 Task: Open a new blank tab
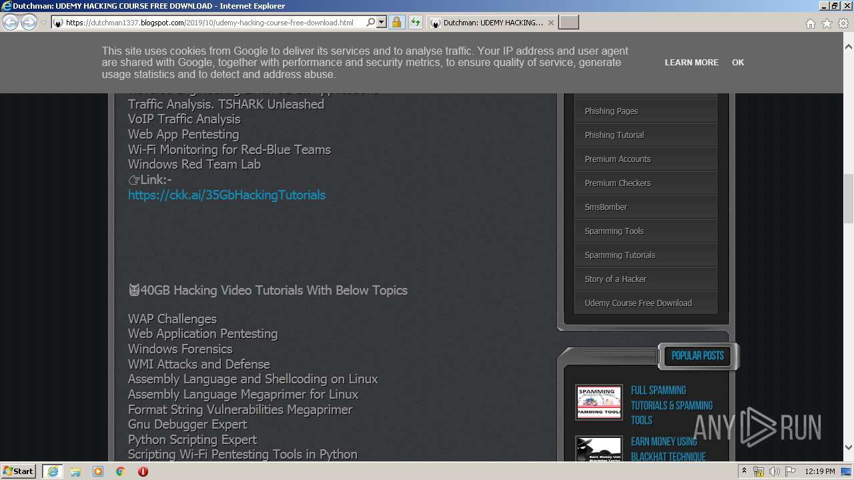(568, 23)
